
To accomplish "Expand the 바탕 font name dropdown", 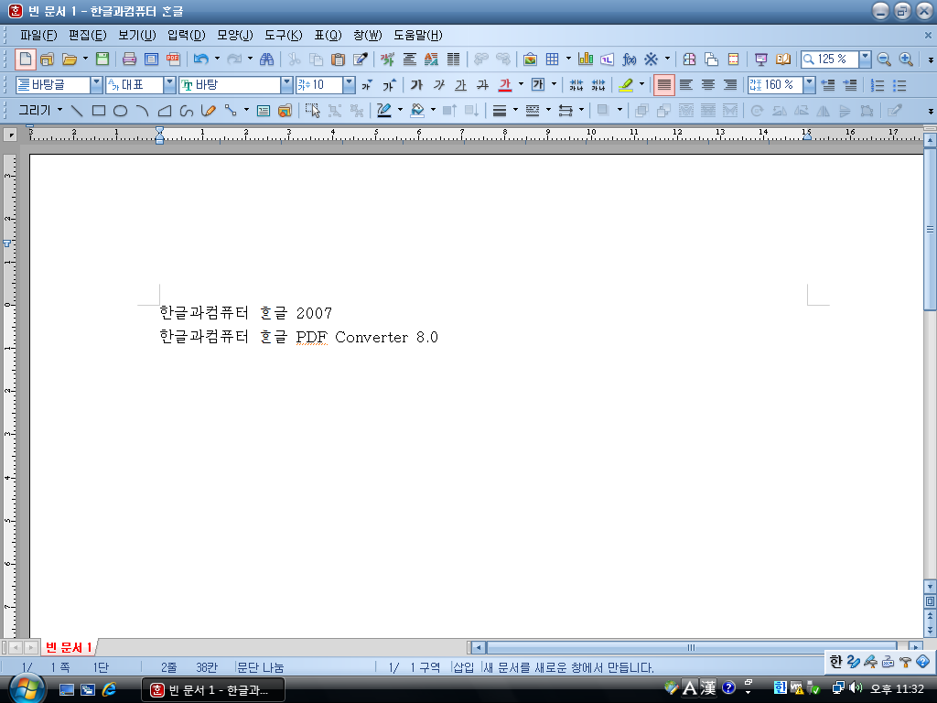I will 286,85.
